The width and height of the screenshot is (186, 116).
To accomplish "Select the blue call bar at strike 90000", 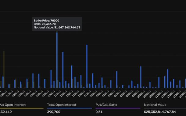I will [x=117, y=80].
